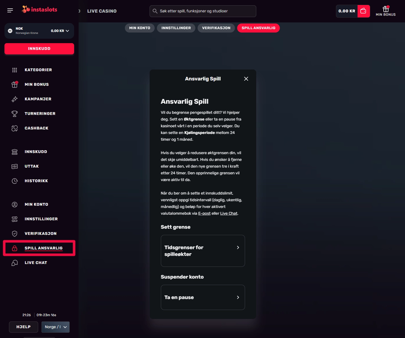Switch to the Verifikasjon tab

pos(216,28)
